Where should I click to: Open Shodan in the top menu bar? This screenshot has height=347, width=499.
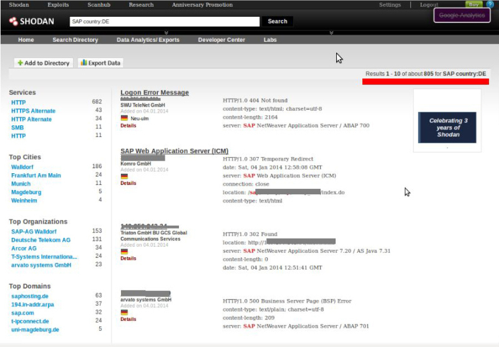pos(19,5)
